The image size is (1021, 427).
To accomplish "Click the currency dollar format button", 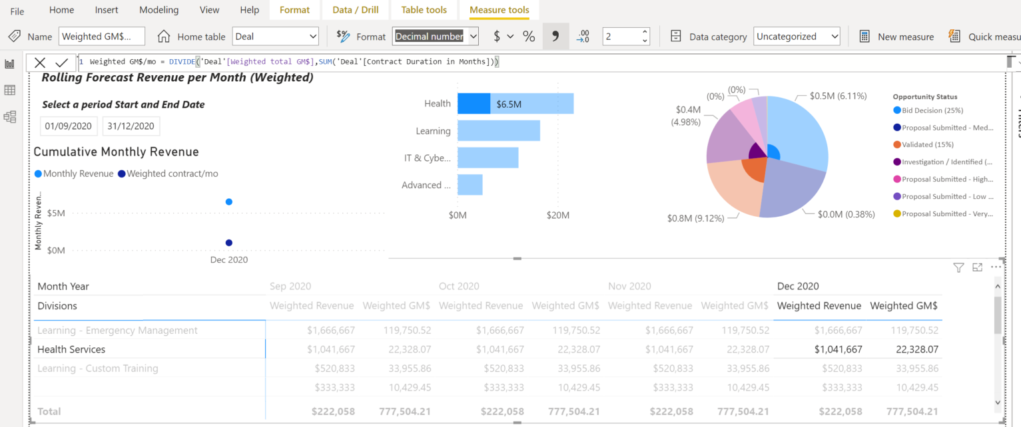I will pos(497,37).
